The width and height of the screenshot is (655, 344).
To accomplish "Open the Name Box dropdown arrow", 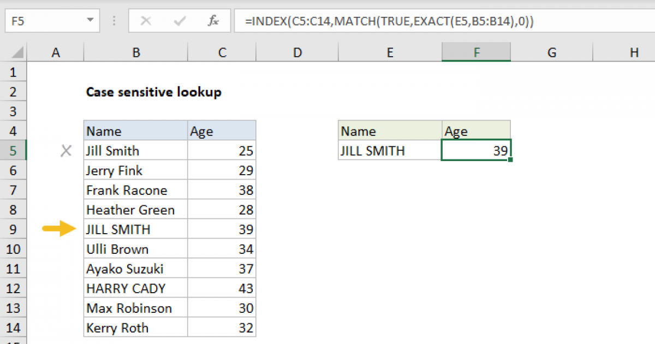I will point(90,21).
